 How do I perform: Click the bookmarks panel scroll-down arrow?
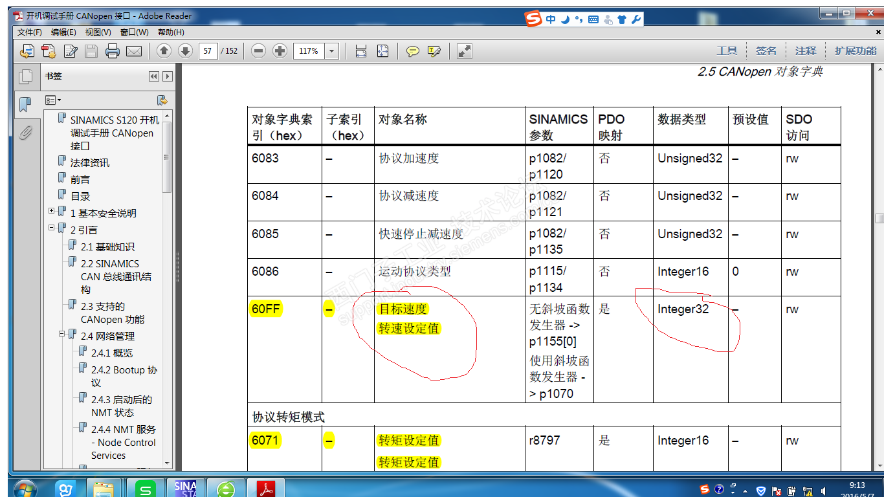168,463
